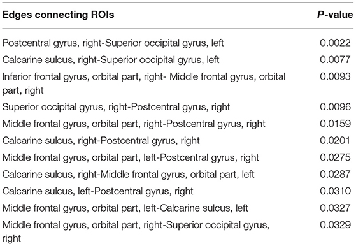Select the Calcarine sulcus, right-Postcentral gyrus, right row

point(178,141)
